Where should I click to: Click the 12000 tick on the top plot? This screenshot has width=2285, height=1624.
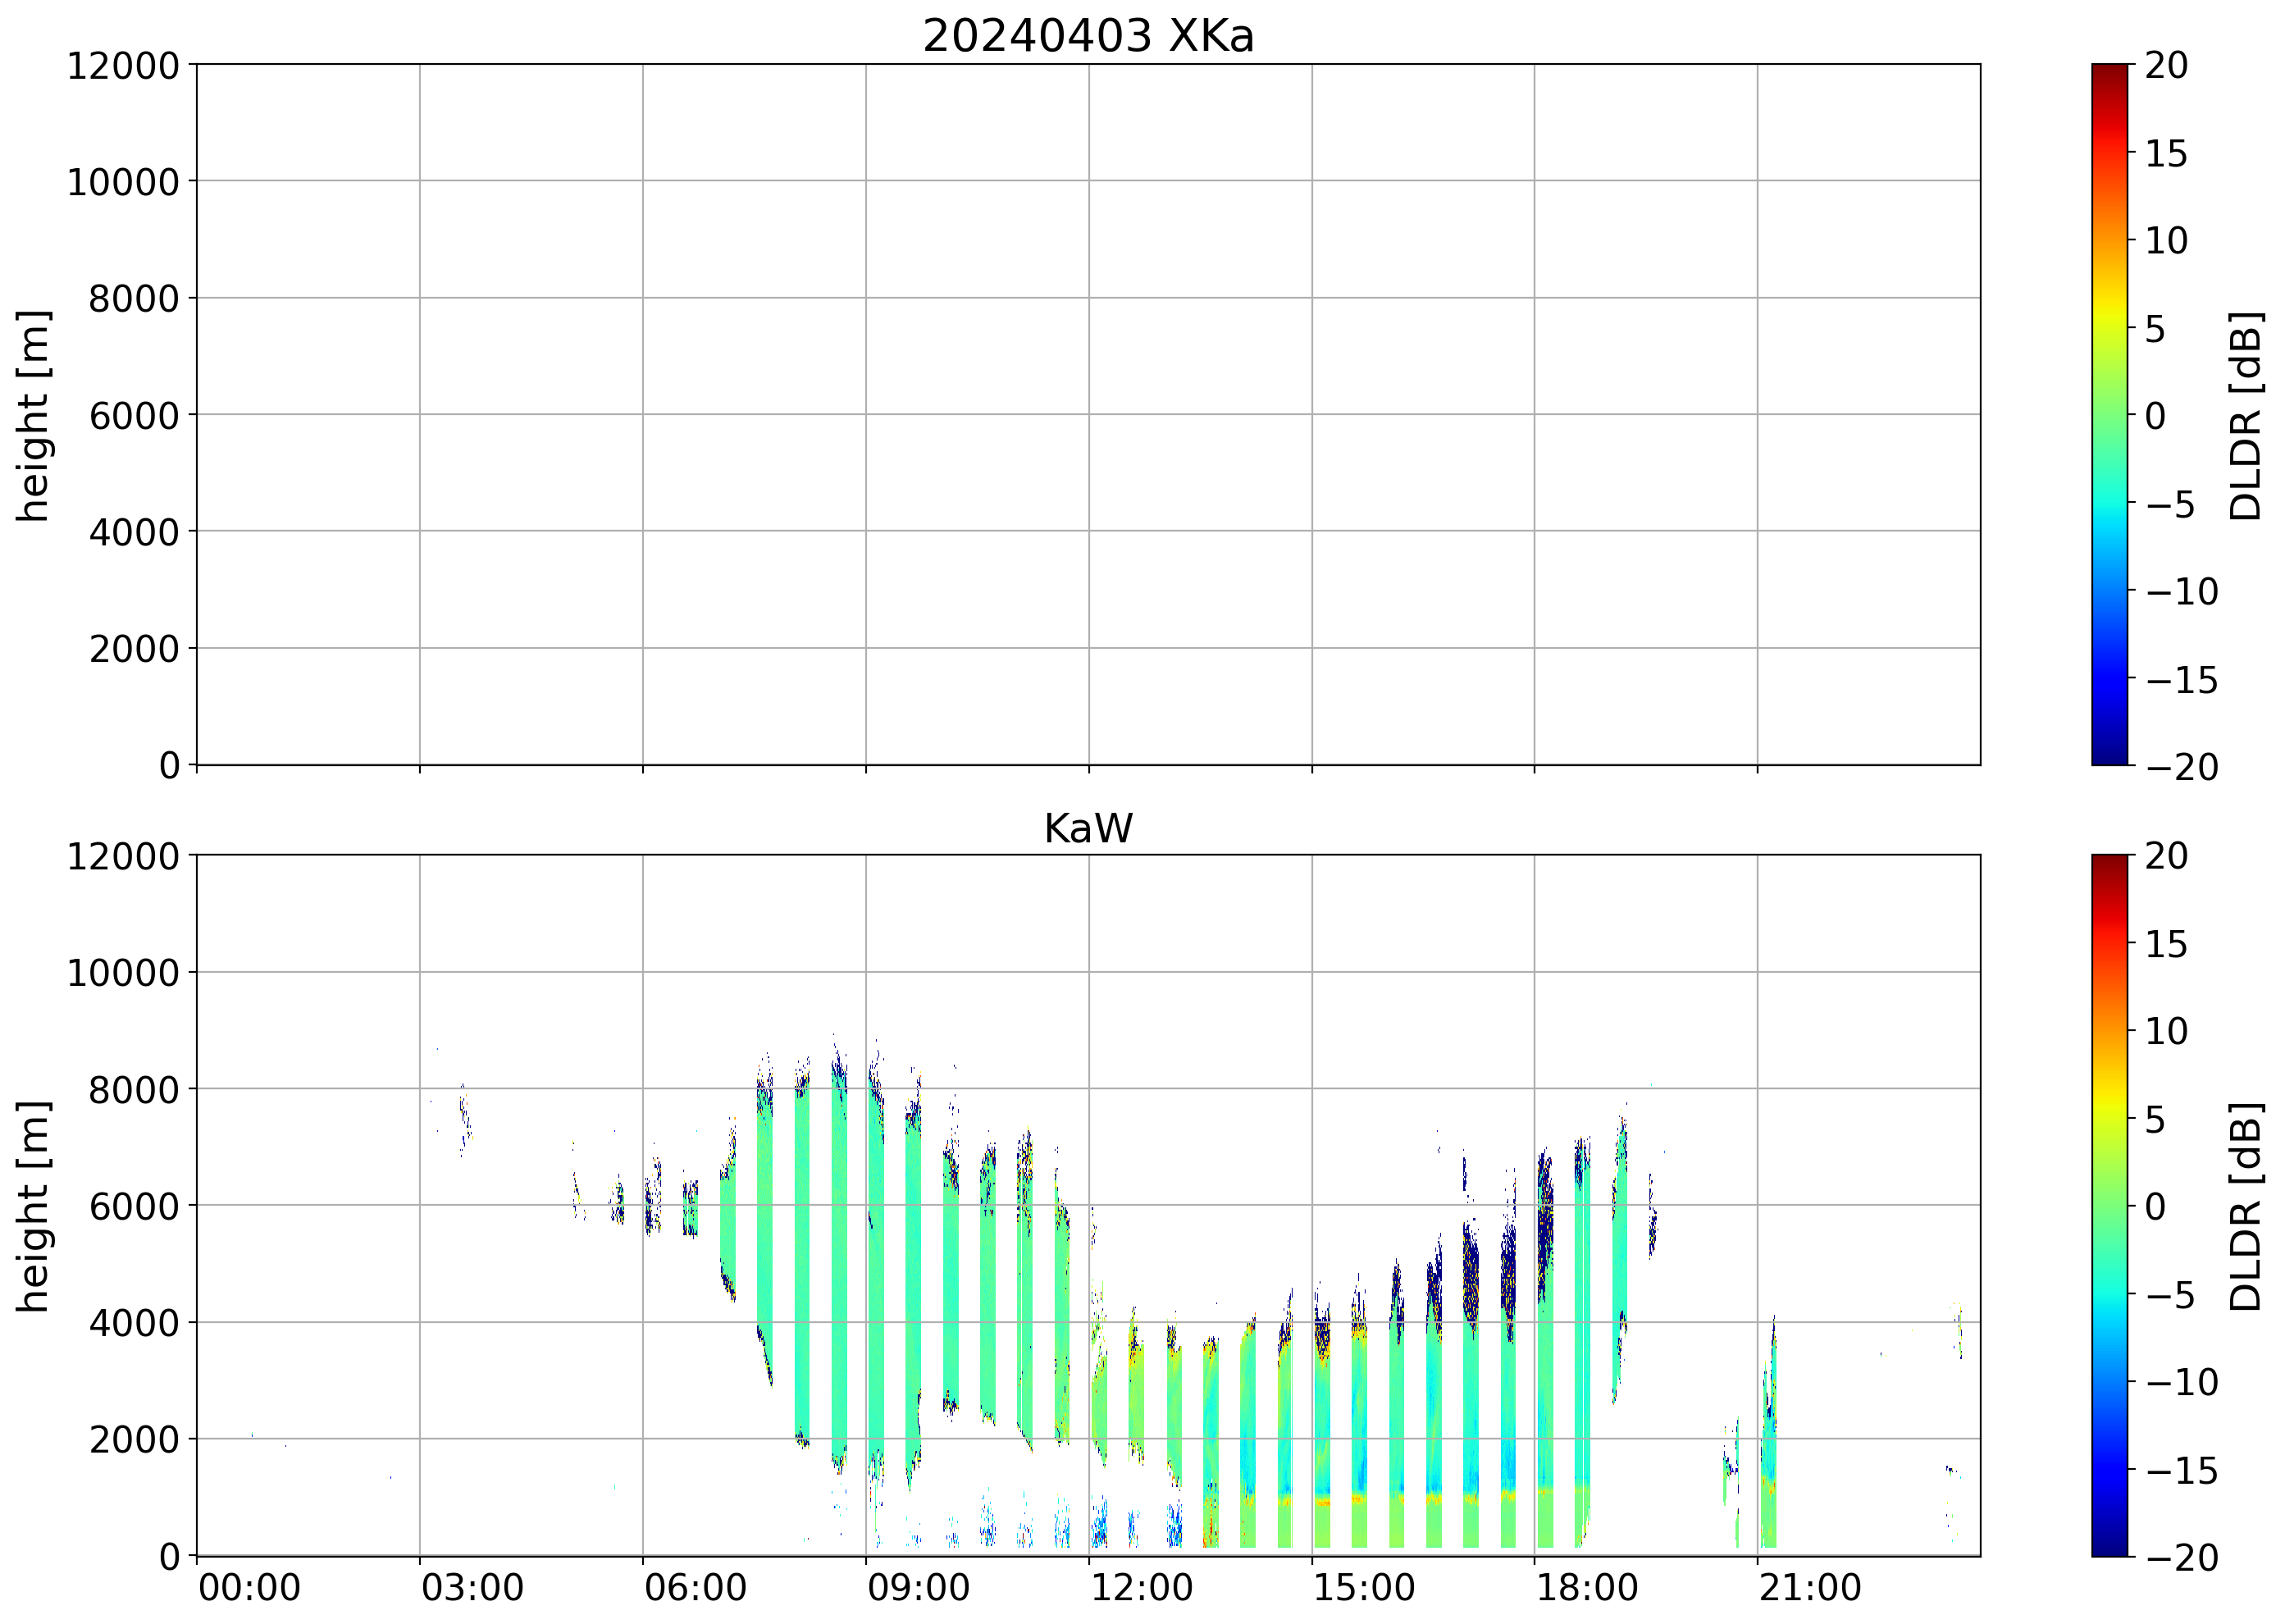pyautogui.click(x=122, y=66)
